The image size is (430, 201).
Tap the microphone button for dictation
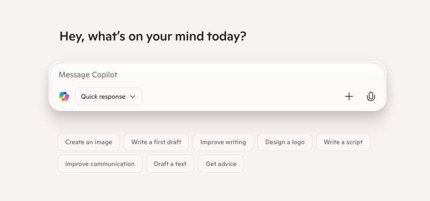tap(371, 96)
